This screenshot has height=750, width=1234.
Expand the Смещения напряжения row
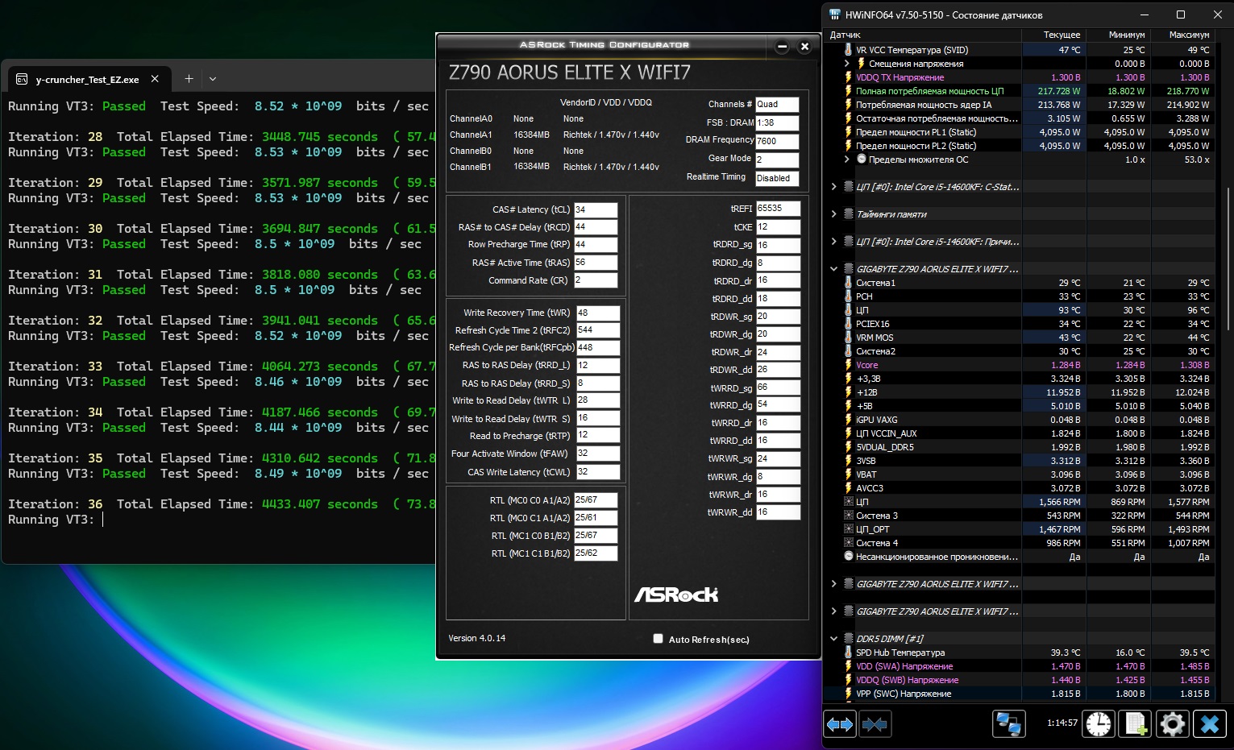tap(847, 64)
